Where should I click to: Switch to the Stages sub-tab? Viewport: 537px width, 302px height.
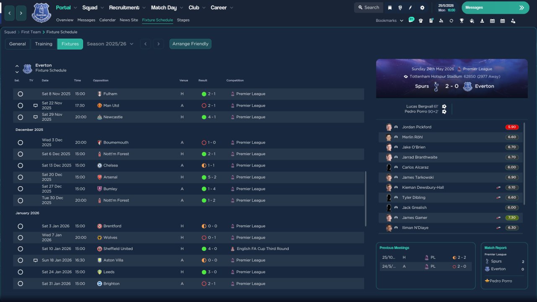183,20
